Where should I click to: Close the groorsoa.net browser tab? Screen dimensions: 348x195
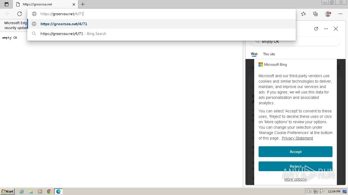point(74,4)
